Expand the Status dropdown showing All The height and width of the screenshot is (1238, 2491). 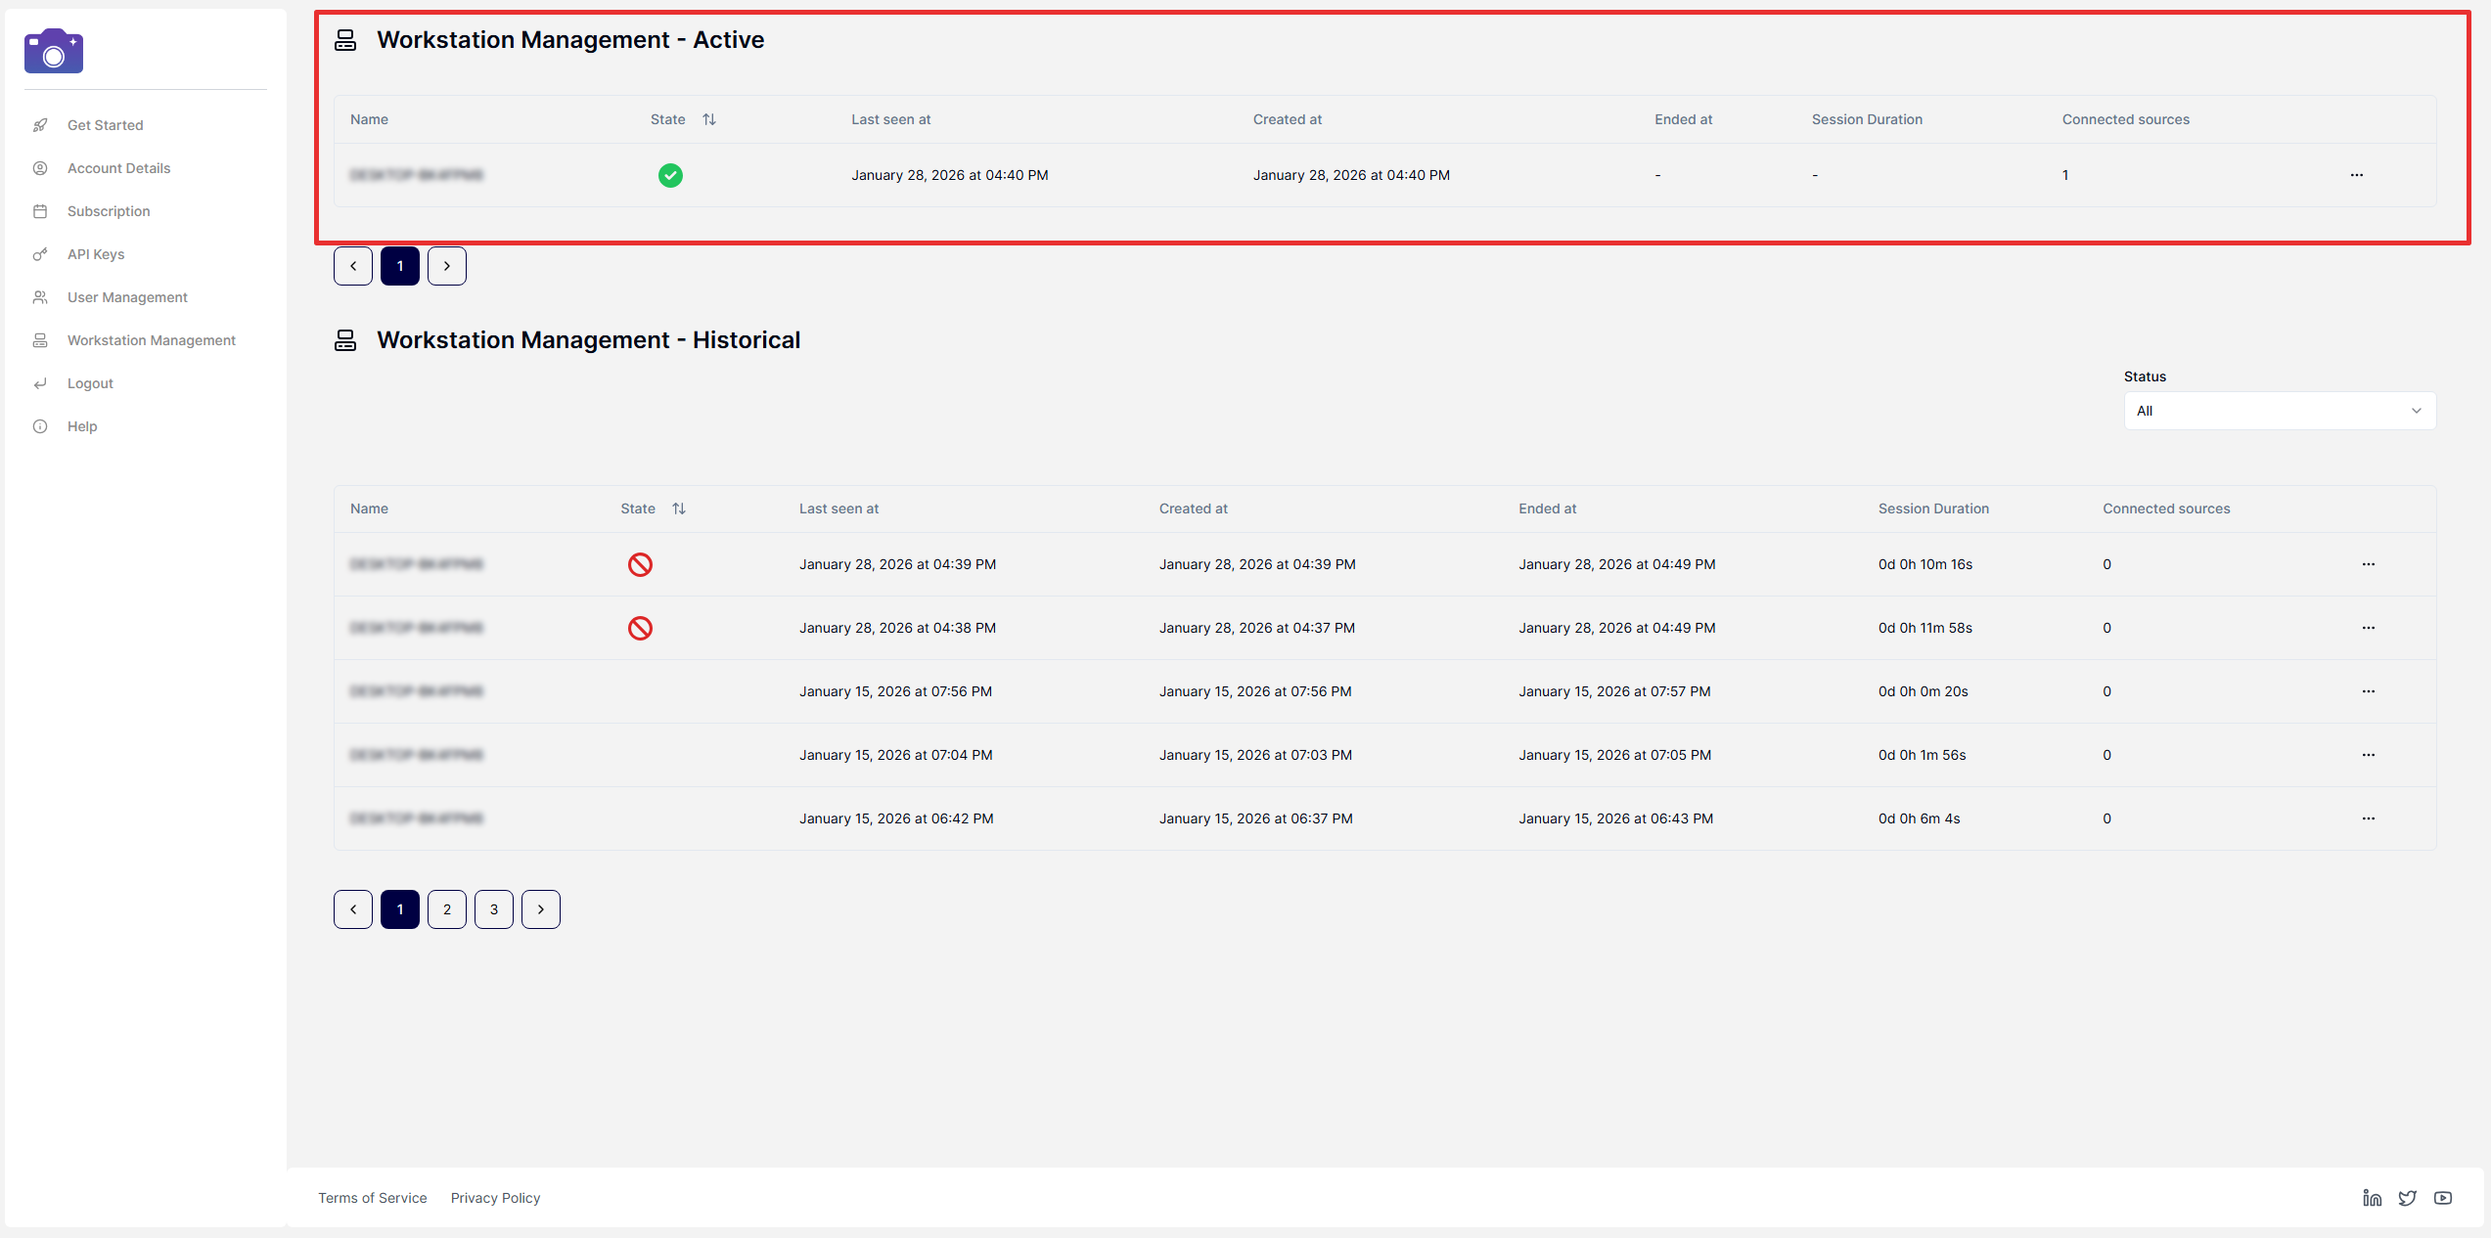[2280, 411]
